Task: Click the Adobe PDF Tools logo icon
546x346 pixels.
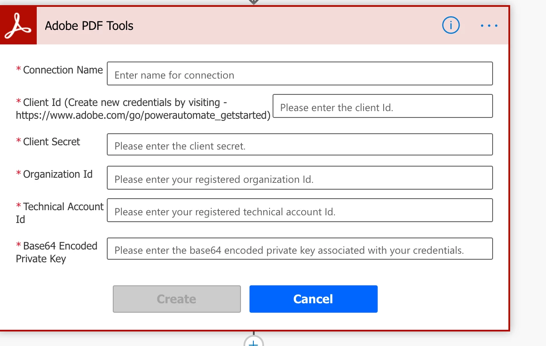Action: click(18, 26)
